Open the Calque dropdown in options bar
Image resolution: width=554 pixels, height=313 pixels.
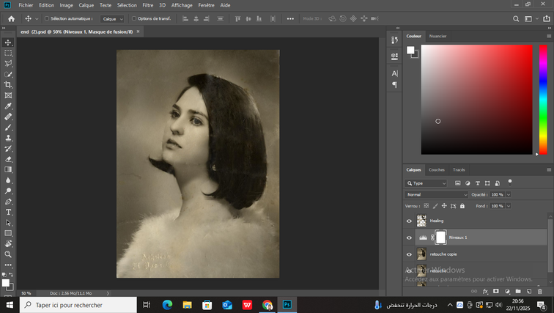[113, 18]
